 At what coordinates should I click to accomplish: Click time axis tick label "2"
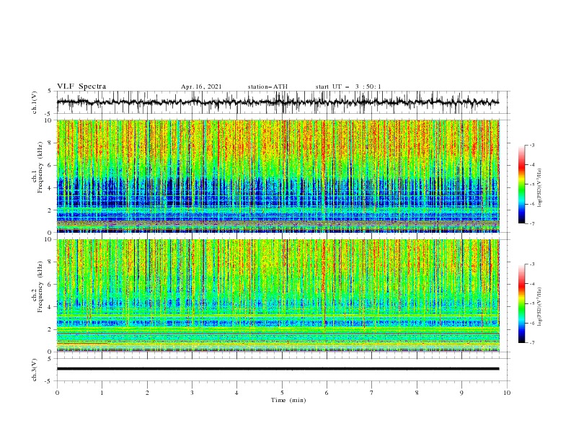147,393
